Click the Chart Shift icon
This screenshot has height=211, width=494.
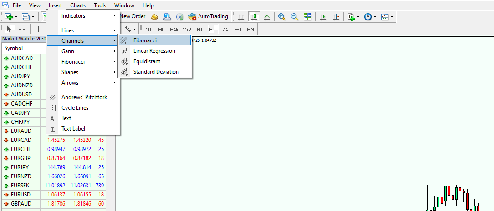coord(336,17)
